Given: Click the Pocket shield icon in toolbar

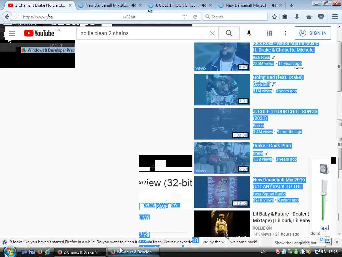Looking at the screenshot, I should click(321, 17).
